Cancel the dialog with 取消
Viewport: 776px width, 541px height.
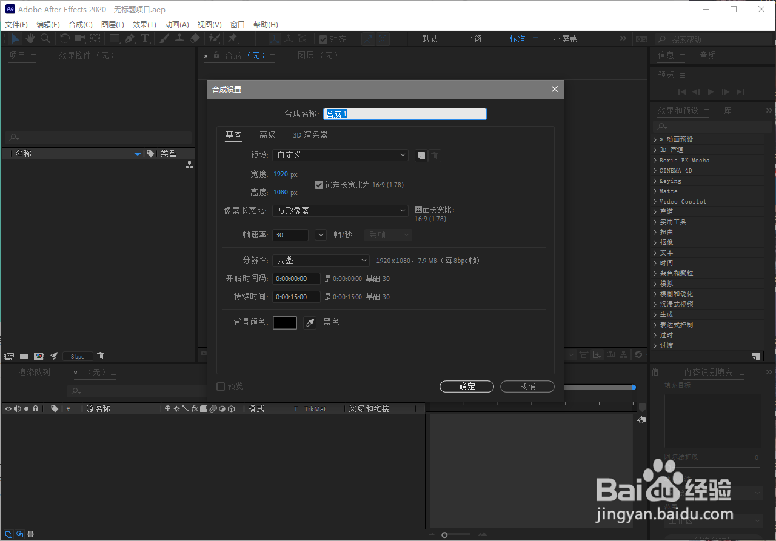coord(527,387)
